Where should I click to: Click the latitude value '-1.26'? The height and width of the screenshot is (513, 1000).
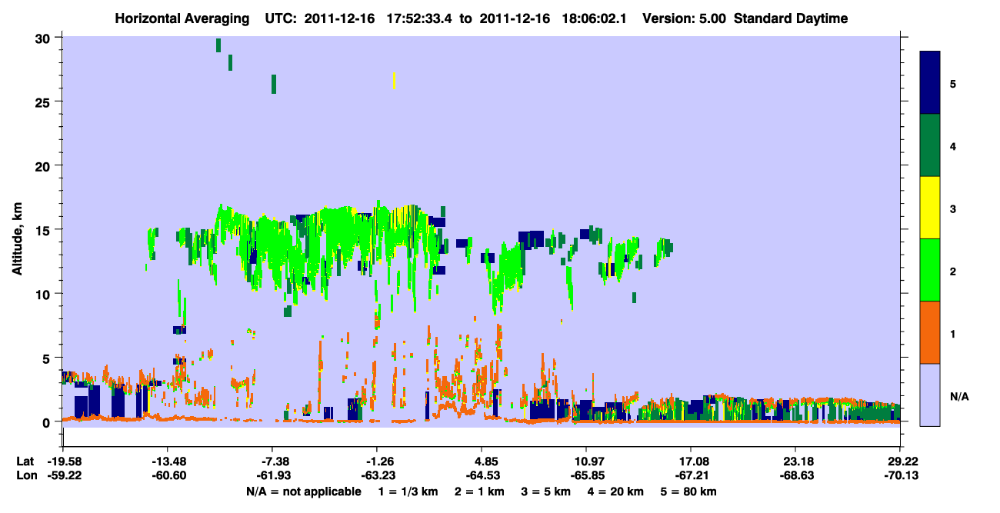click(377, 461)
